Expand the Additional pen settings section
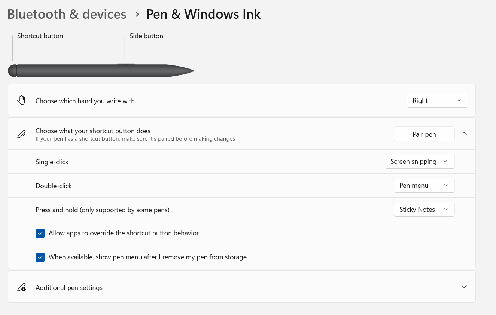This screenshot has height=315, width=496. pyautogui.click(x=464, y=287)
